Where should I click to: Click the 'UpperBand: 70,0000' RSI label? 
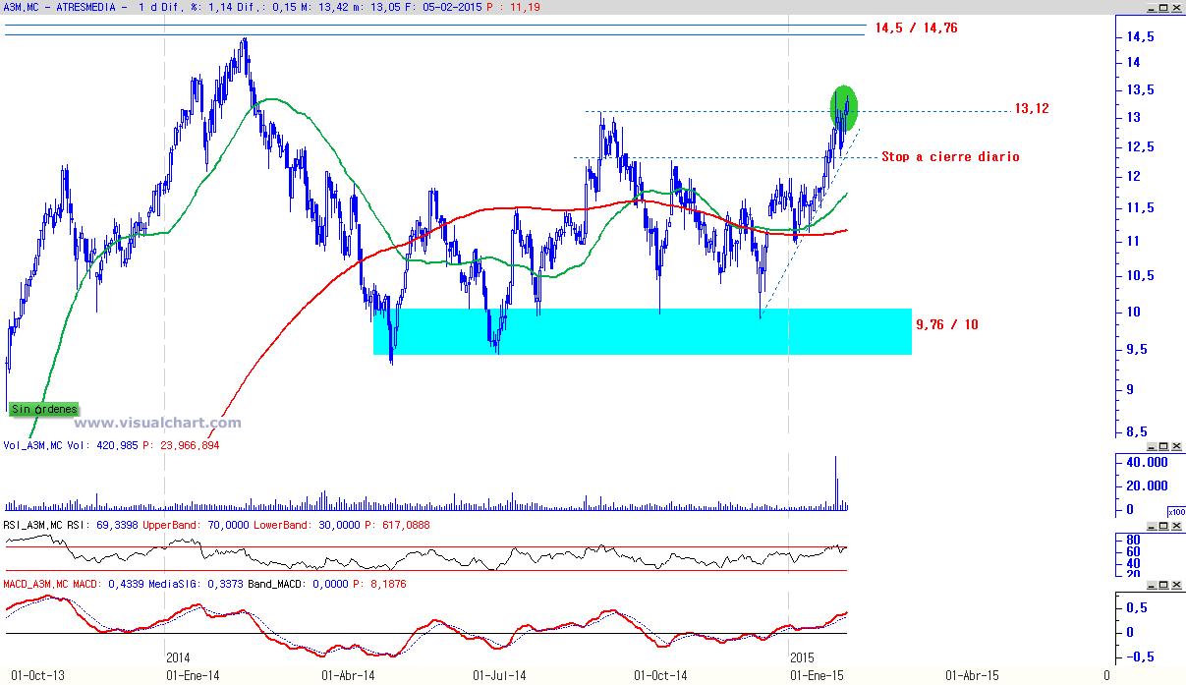click(x=196, y=526)
